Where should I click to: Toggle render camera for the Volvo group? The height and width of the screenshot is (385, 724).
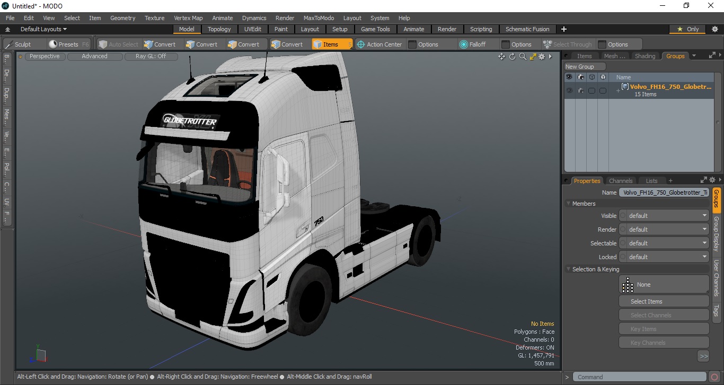click(580, 91)
